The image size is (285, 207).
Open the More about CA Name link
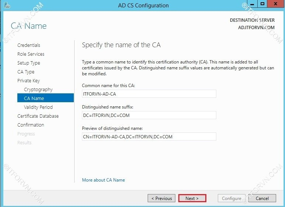click(103, 180)
